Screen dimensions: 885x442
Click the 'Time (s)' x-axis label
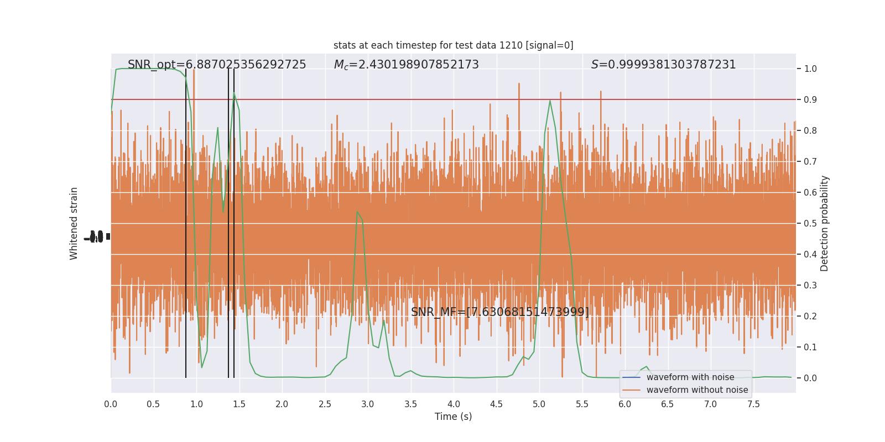coord(454,417)
